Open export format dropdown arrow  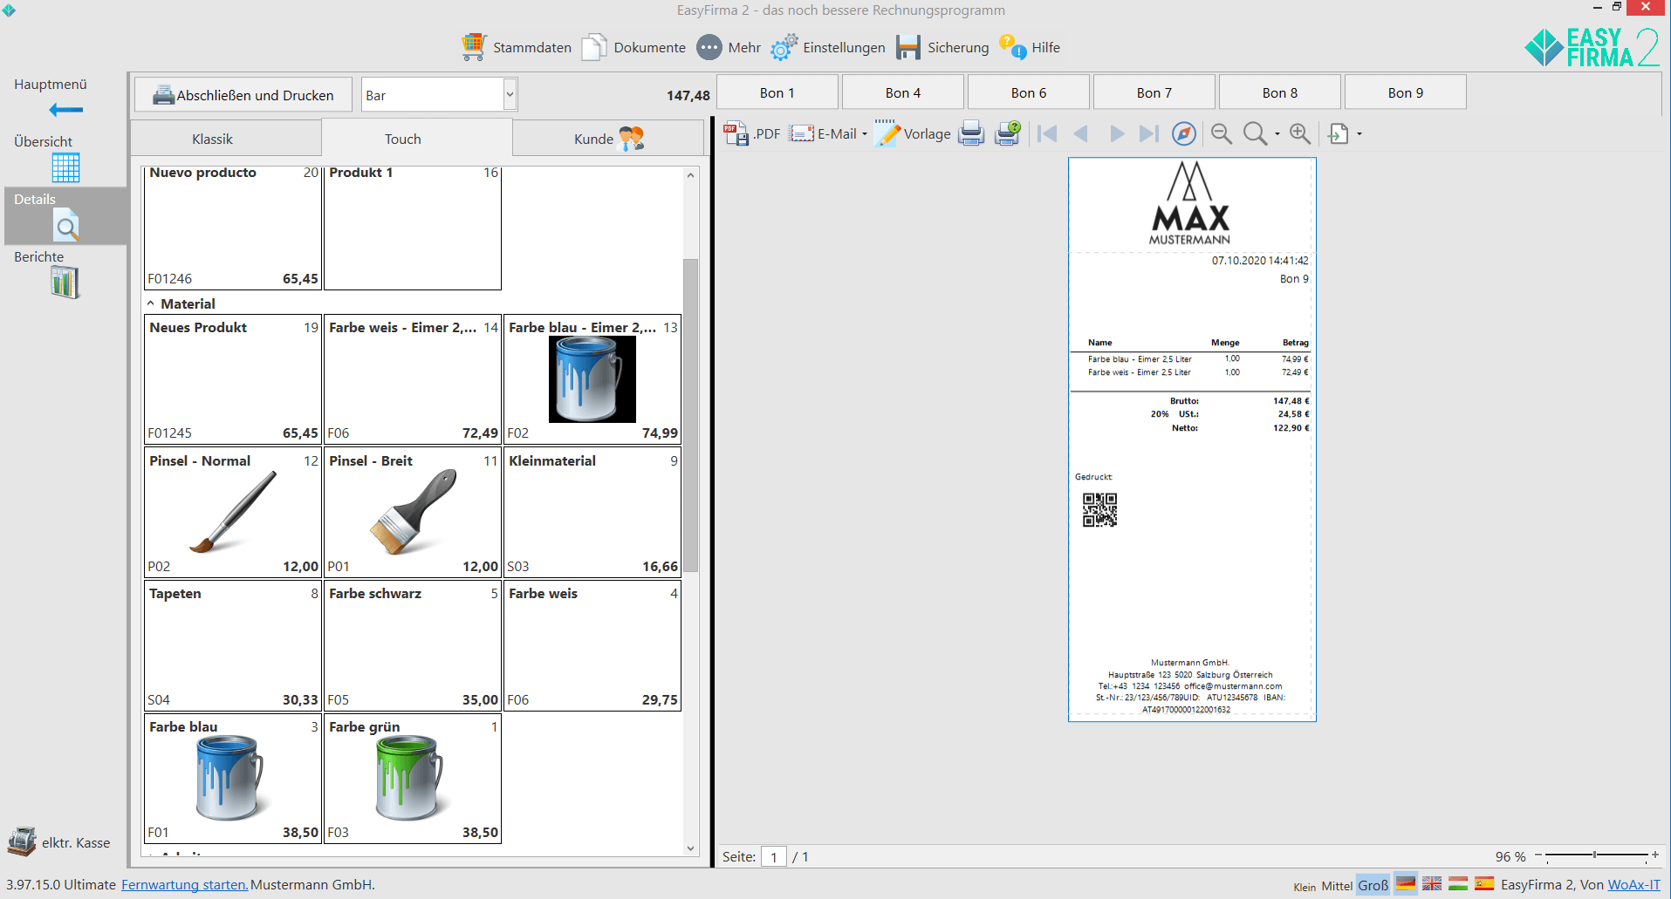pyautogui.click(x=1359, y=134)
